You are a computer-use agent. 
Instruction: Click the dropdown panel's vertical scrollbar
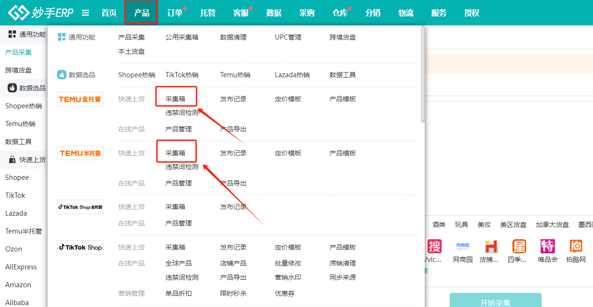(x=423, y=74)
